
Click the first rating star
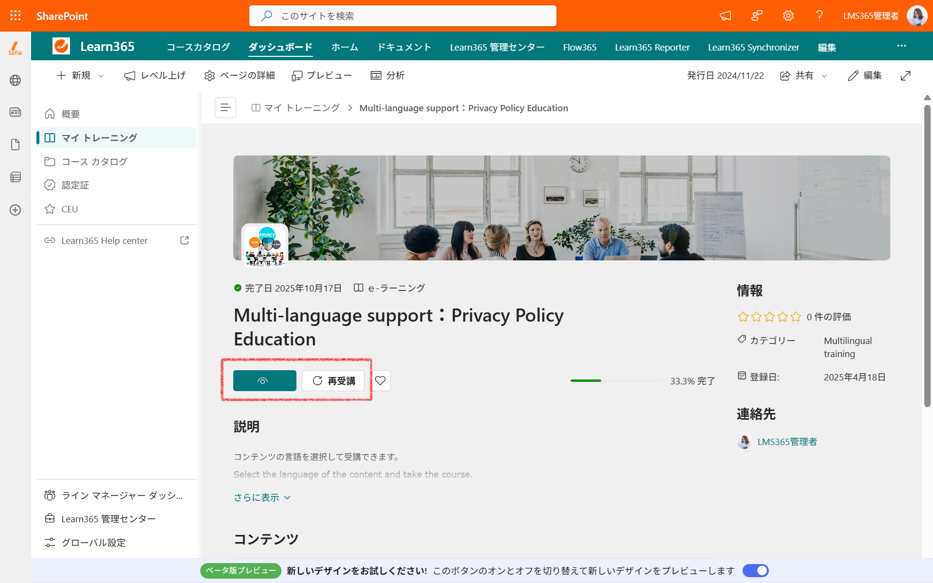pos(743,317)
